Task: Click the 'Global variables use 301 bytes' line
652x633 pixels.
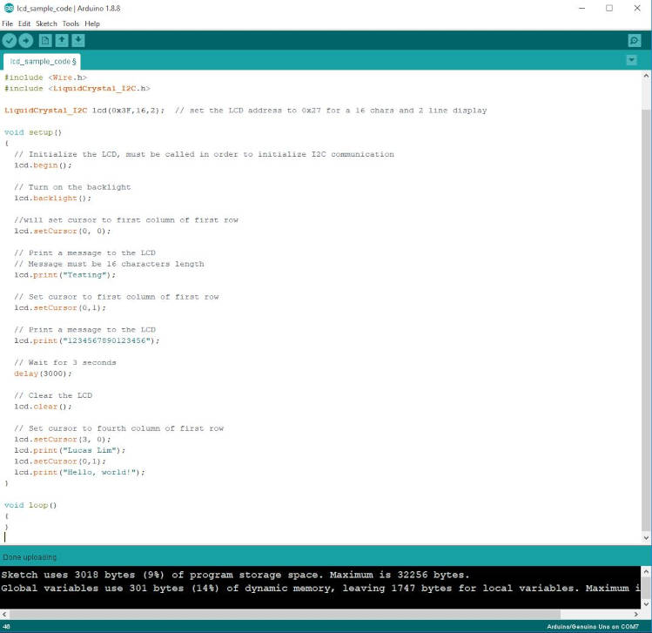Action: pyautogui.click(x=320, y=588)
